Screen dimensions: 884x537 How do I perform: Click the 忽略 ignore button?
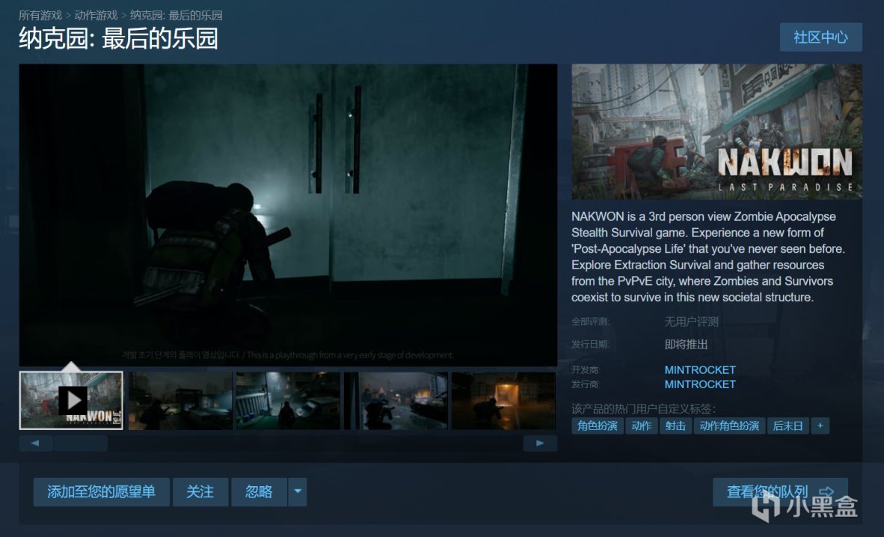(x=260, y=492)
